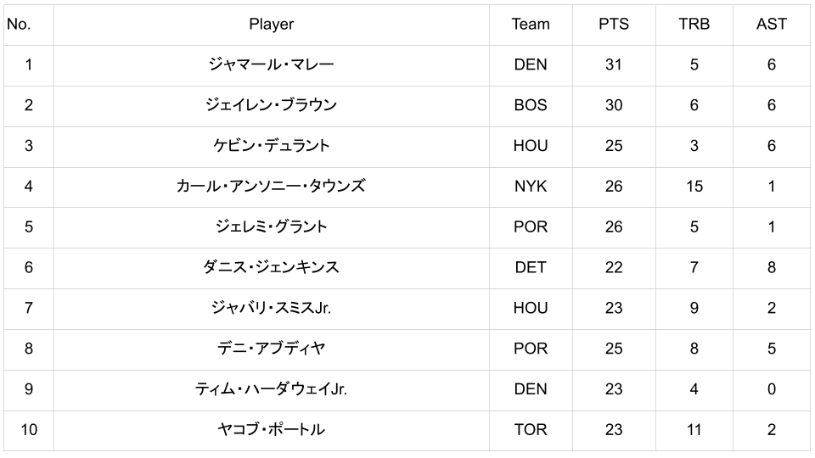Image resolution: width=815 pixels, height=458 pixels.
Task: Select player name ケビン・デュラント
Action: point(271,146)
